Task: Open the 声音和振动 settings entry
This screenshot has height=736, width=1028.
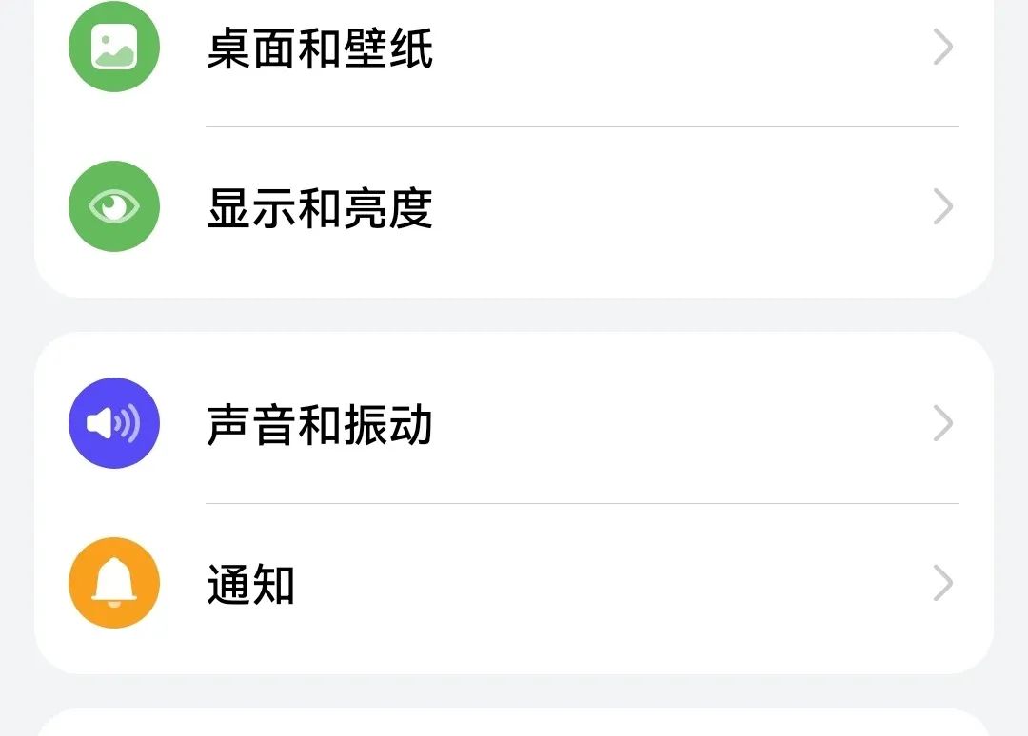Action: (514, 422)
